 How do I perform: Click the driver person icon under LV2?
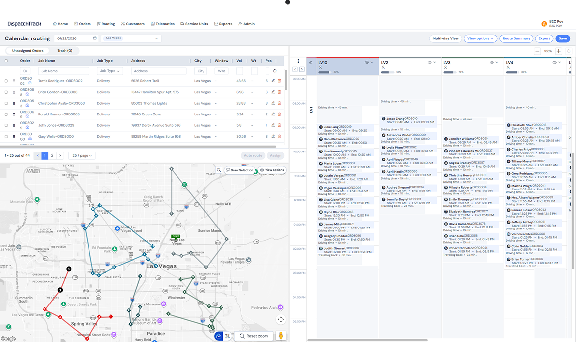pyautogui.click(x=383, y=68)
